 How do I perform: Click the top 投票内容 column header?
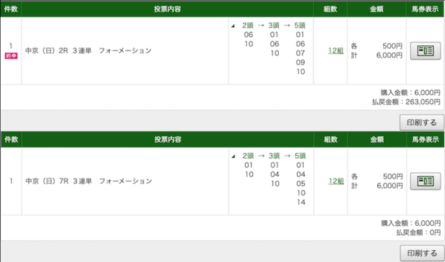coord(168,9)
